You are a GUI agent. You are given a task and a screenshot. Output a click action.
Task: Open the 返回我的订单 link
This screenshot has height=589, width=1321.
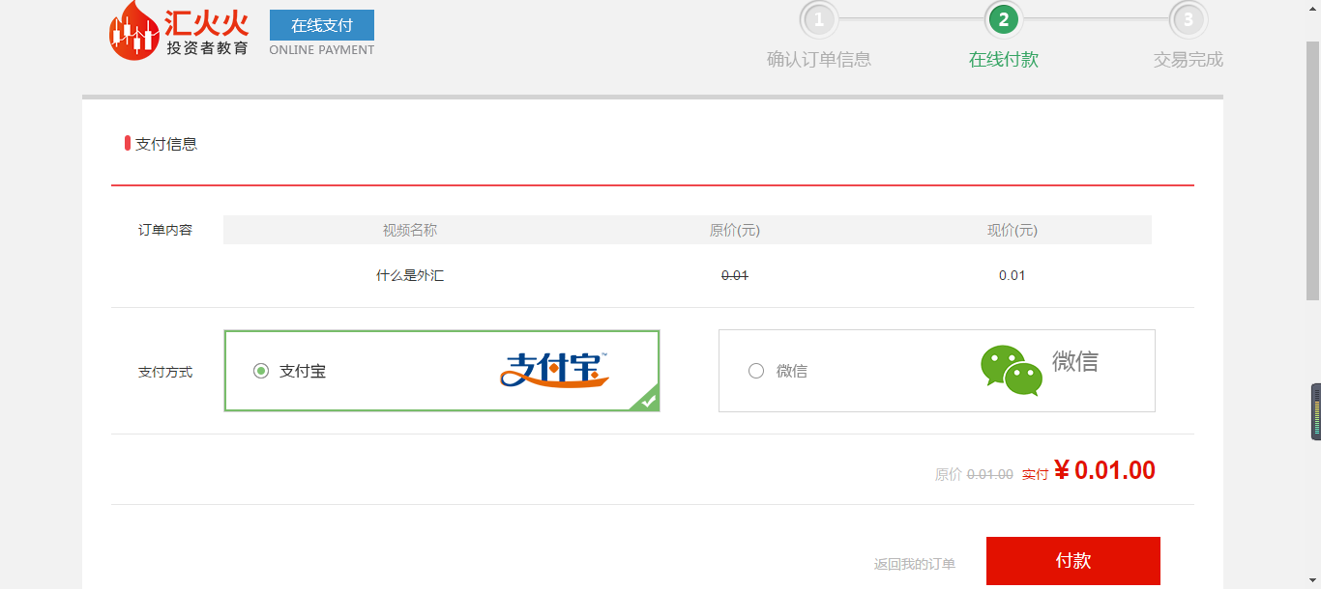coord(915,564)
